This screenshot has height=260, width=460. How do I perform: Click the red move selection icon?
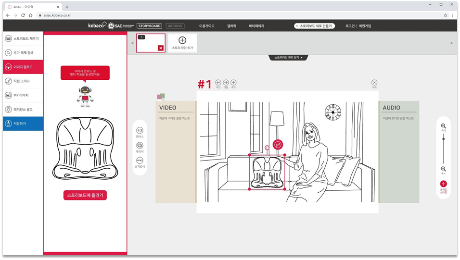tap(443, 184)
